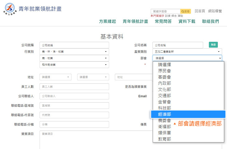Open the 常見問答 menu
This screenshot has height=149, width=227.
coord(163,21)
